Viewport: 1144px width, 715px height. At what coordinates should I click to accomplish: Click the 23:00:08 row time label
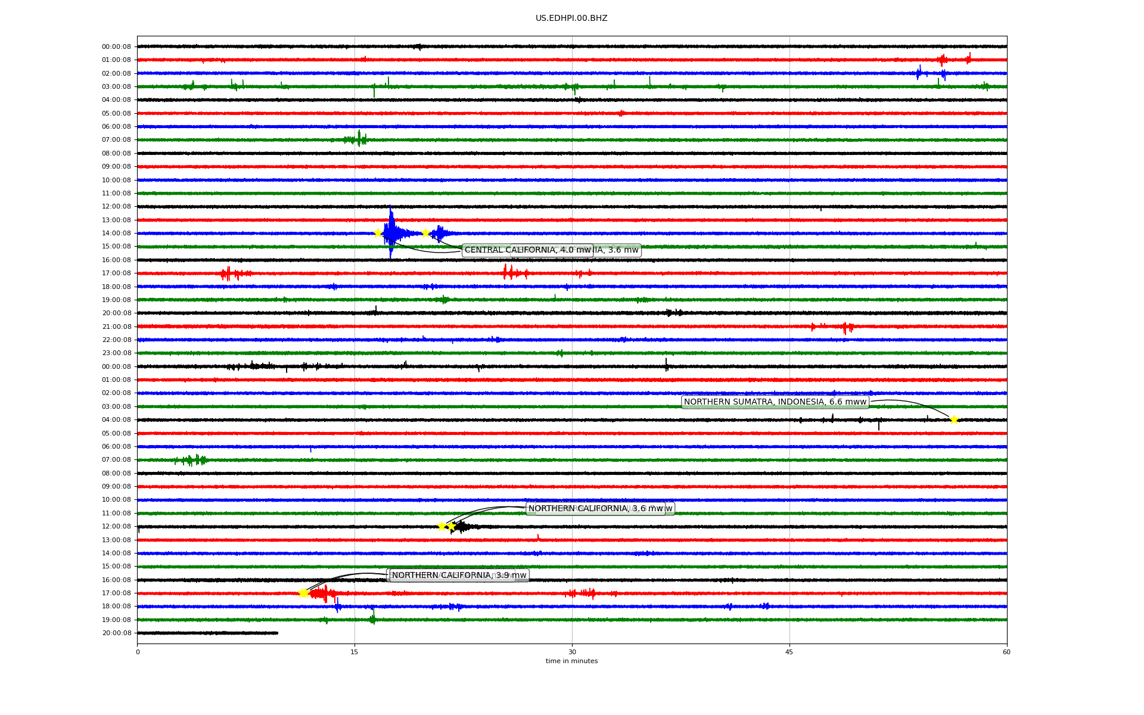pyautogui.click(x=116, y=353)
